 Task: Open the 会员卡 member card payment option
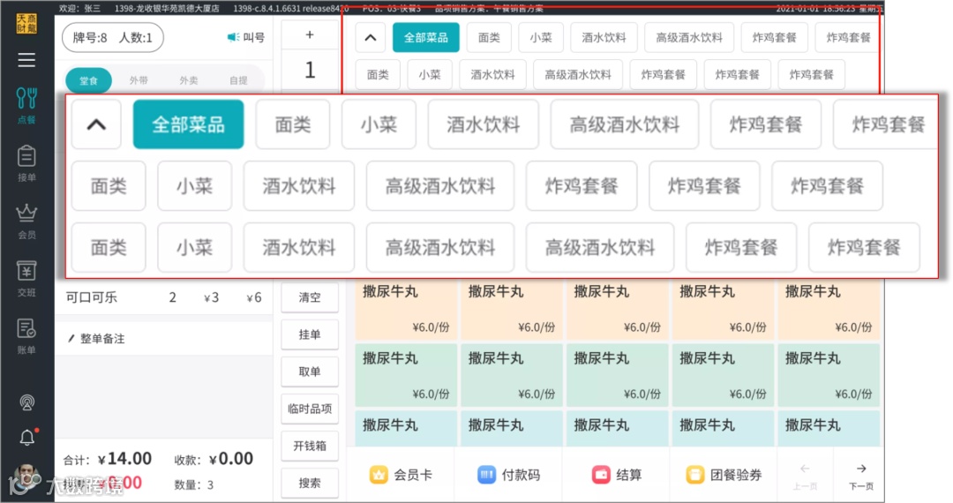tap(401, 475)
